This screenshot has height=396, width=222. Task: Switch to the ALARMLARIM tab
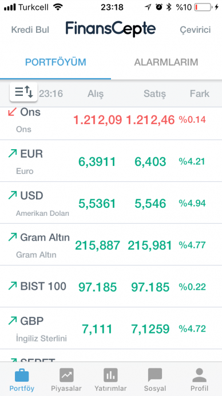click(166, 62)
